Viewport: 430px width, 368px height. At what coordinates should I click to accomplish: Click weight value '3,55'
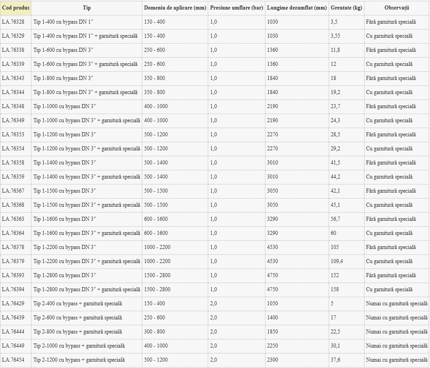click(x=335, y=36)
